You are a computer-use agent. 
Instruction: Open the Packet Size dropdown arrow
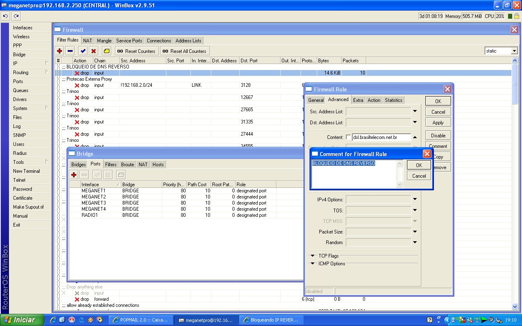(415, 232)
